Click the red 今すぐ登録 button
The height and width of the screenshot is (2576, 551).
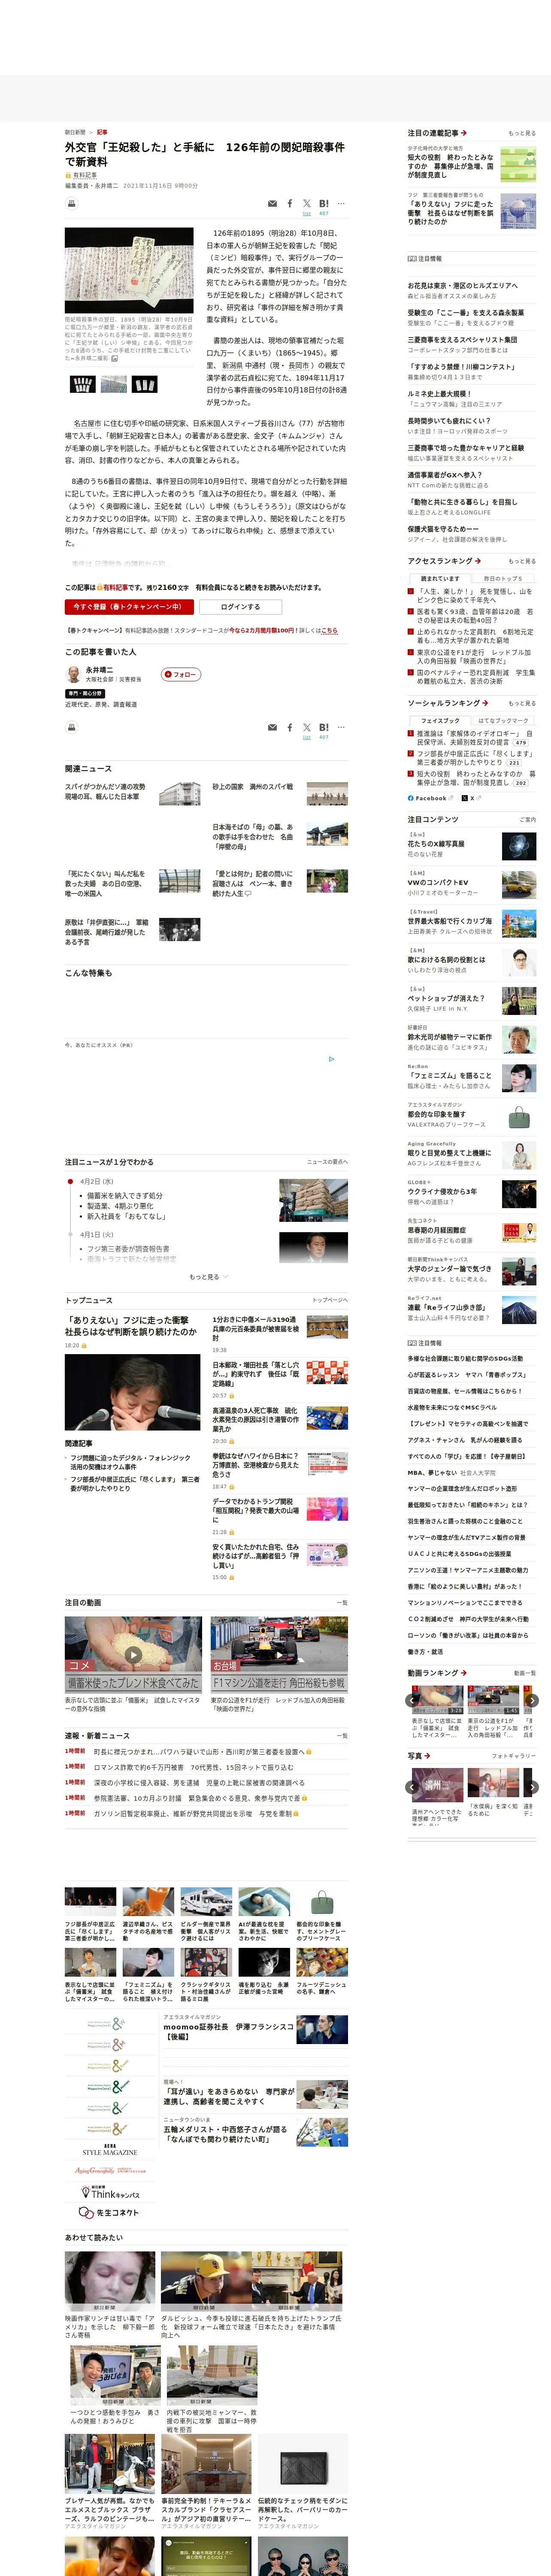click(129, 607)
